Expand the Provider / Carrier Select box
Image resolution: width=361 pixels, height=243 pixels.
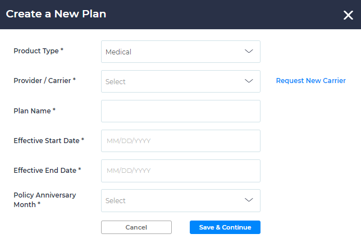[x=174, y=81]
